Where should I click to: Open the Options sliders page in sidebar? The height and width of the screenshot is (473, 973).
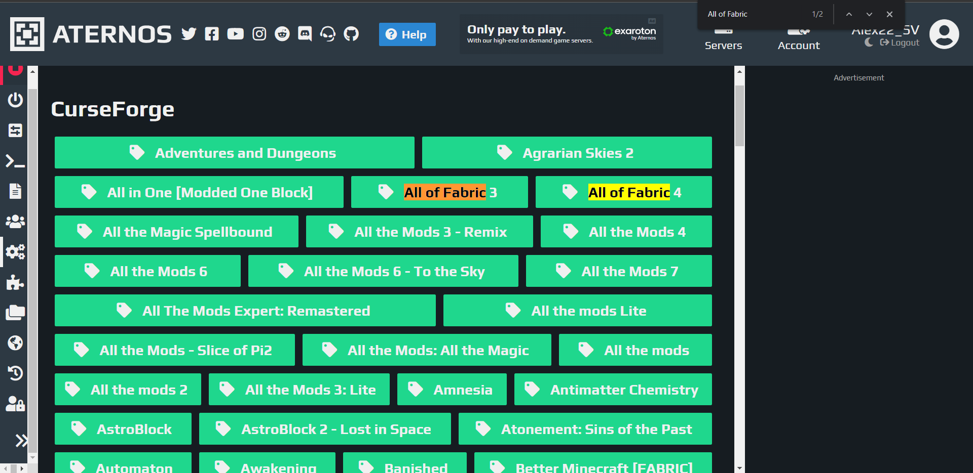coord(15,131)
